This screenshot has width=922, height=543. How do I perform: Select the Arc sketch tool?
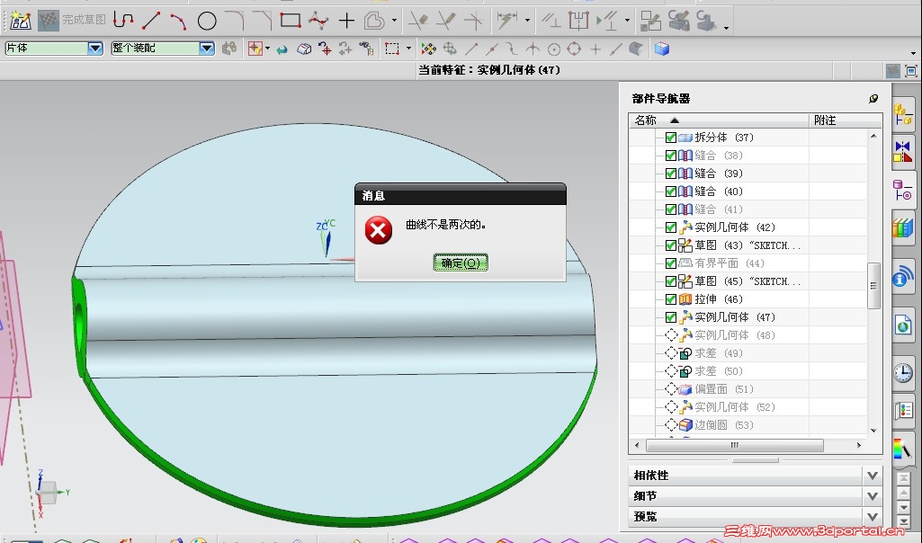178,22
